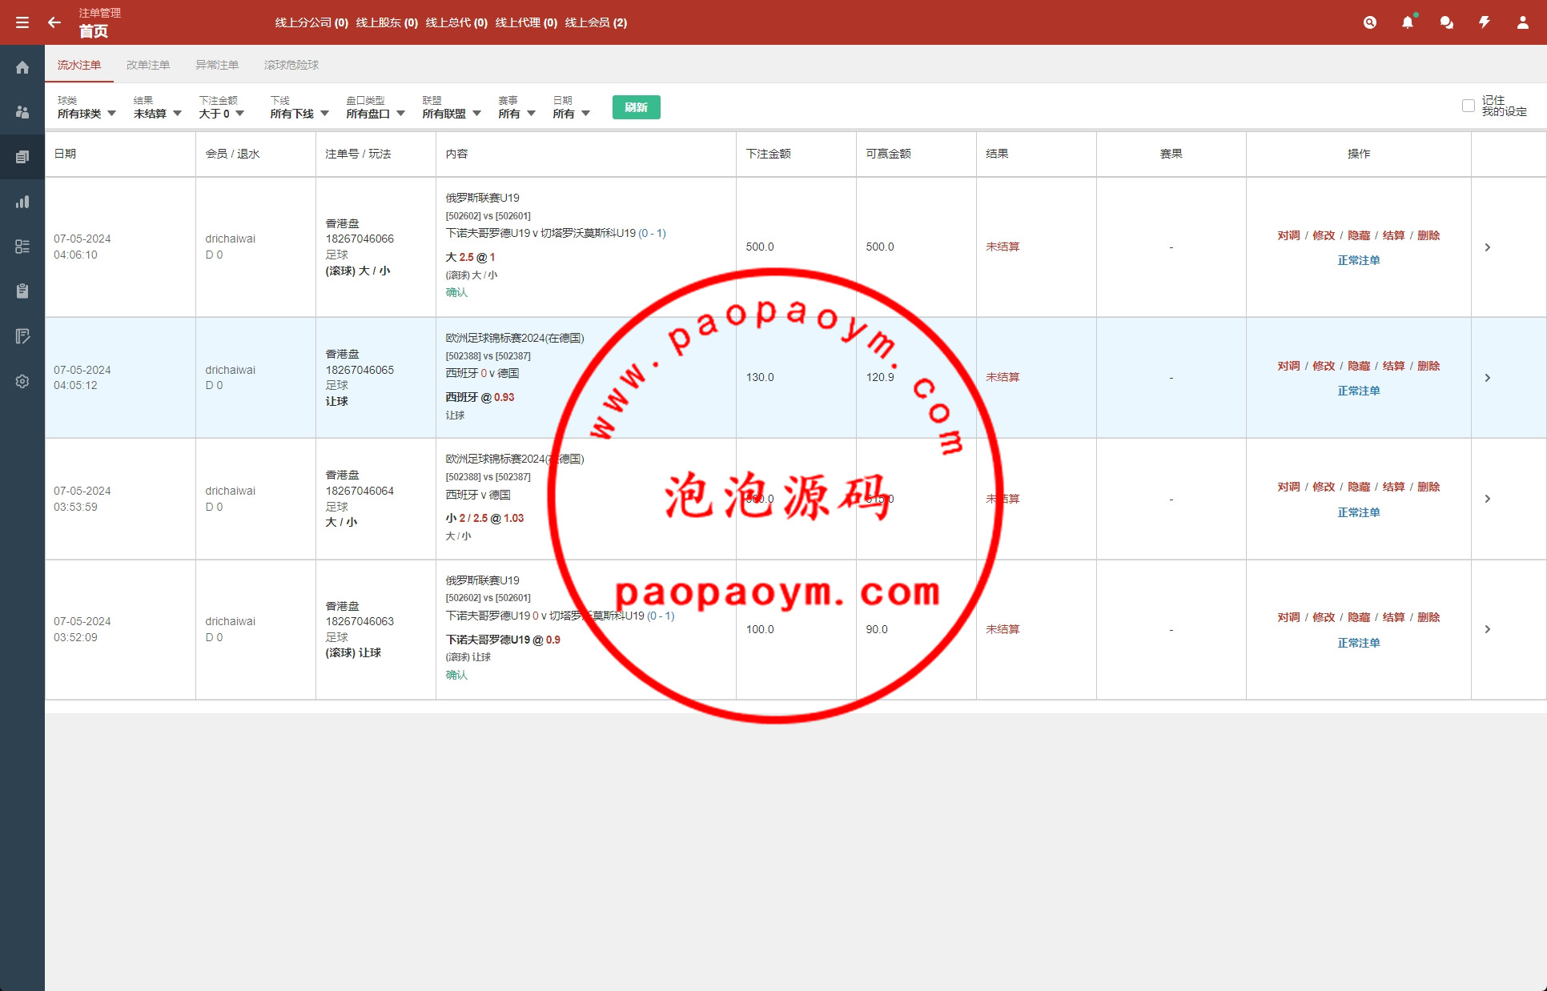Open the 盘口类型 所有盘口 dropdown
Screen dimensions: 1547x991
376,107
